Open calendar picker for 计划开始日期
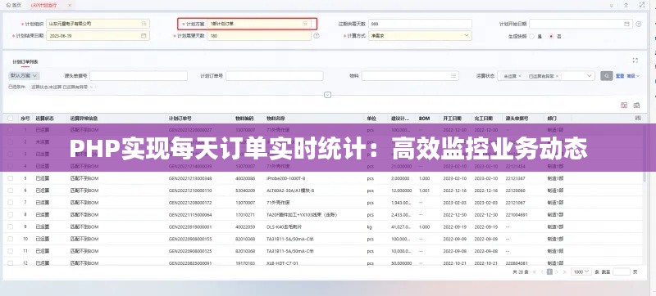656x296 pixels. coord(626,25)
